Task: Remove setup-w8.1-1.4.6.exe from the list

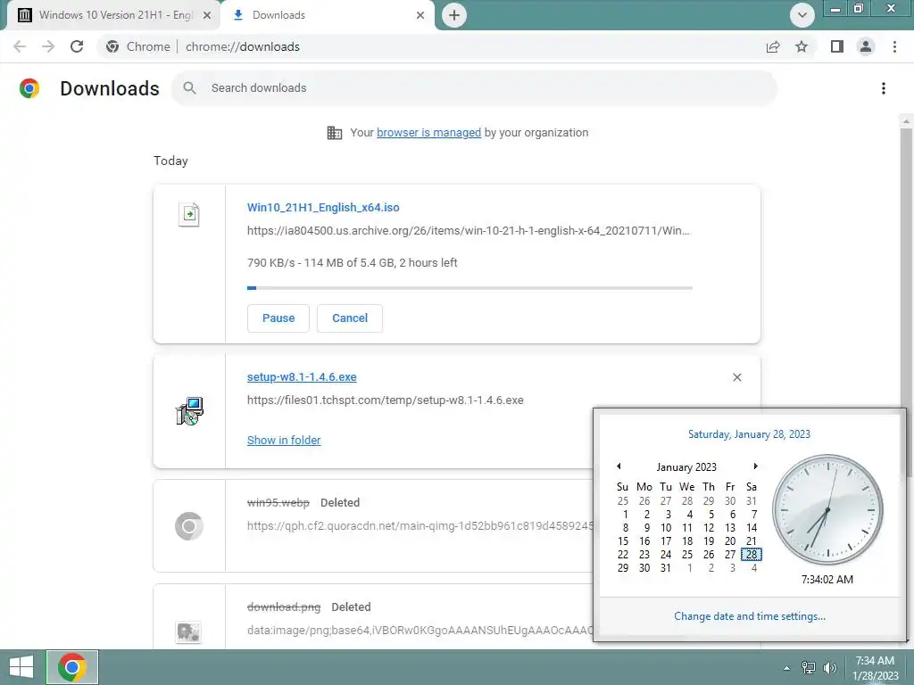Action: click(736, 377)
